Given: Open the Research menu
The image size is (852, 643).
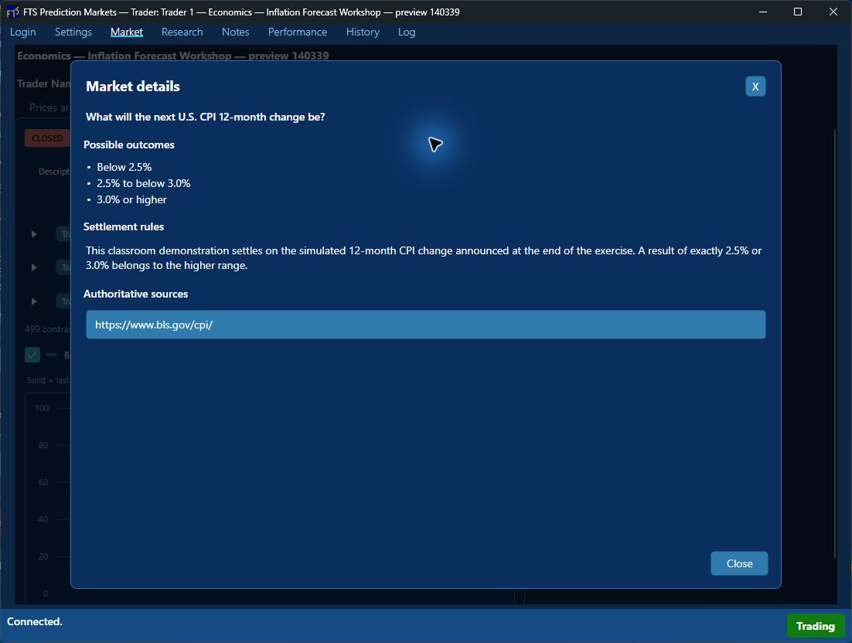Looking at the screenshot, I should [x=182, y=32].
